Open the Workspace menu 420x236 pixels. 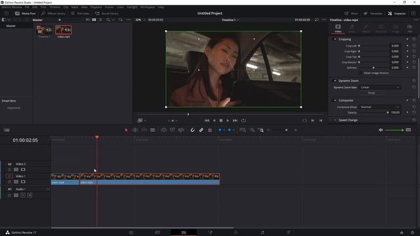(148, 7)
